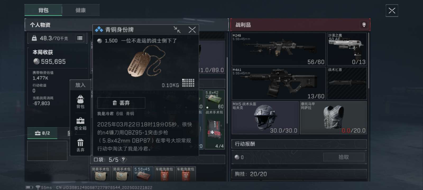423x190 pixels.
Task: Click the help question mark next to 口袋 5/5
Action: pyautogui.click(x=123, y=160)
